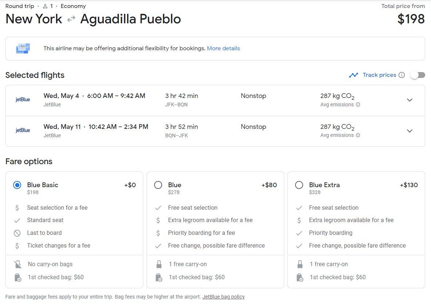The image size is (431, 304).
Task: Click jetBlue logo on return flight
Action: pos(23,130)
